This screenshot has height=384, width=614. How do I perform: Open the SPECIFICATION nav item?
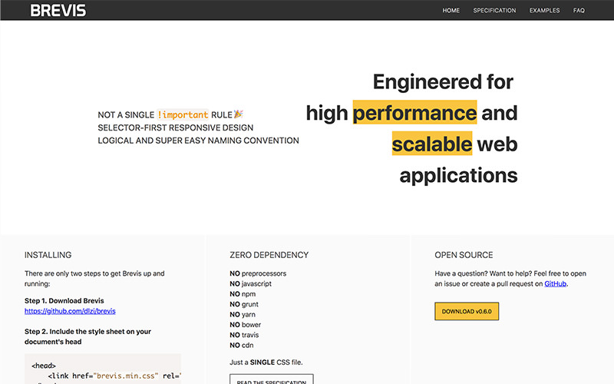(x=494, y=11)
